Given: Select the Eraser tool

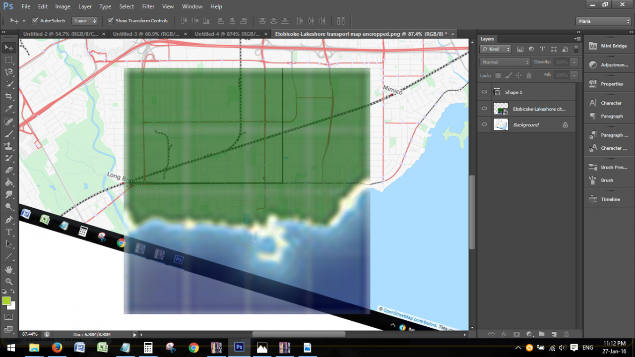Looking at the screenshot, I should pyautogui.click(x=9, y=171).
